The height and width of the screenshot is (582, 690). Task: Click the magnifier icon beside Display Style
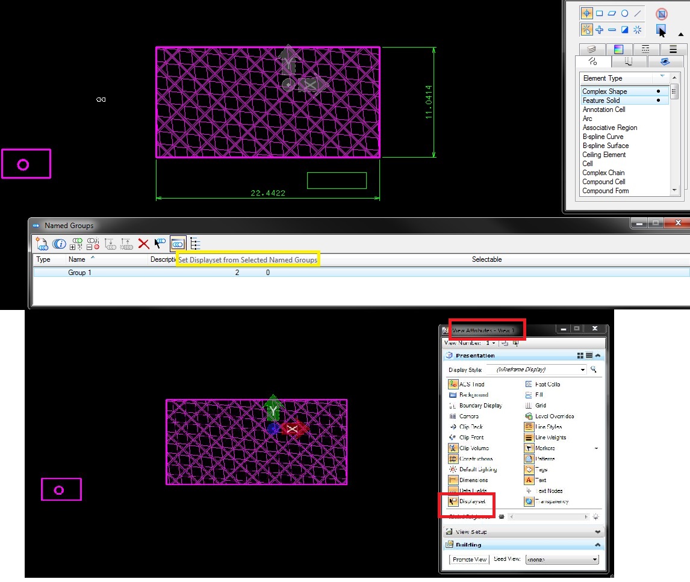(x=594, y=370)
